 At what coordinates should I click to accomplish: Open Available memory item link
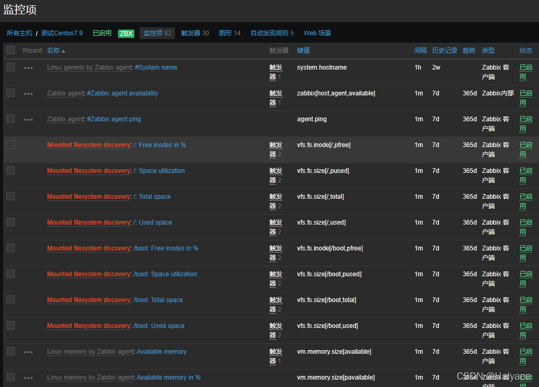point(162,352)
